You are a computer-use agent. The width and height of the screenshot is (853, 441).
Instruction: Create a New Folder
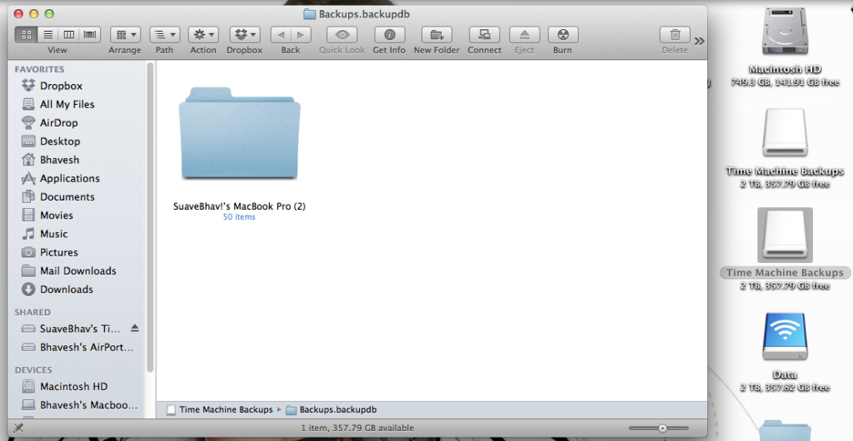point(436,35)
